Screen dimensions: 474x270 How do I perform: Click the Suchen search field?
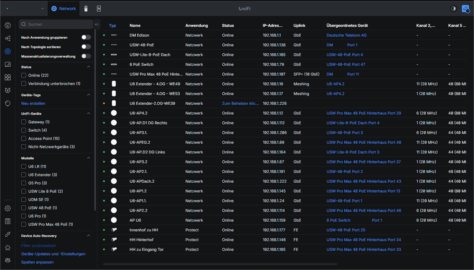(56, 24)
